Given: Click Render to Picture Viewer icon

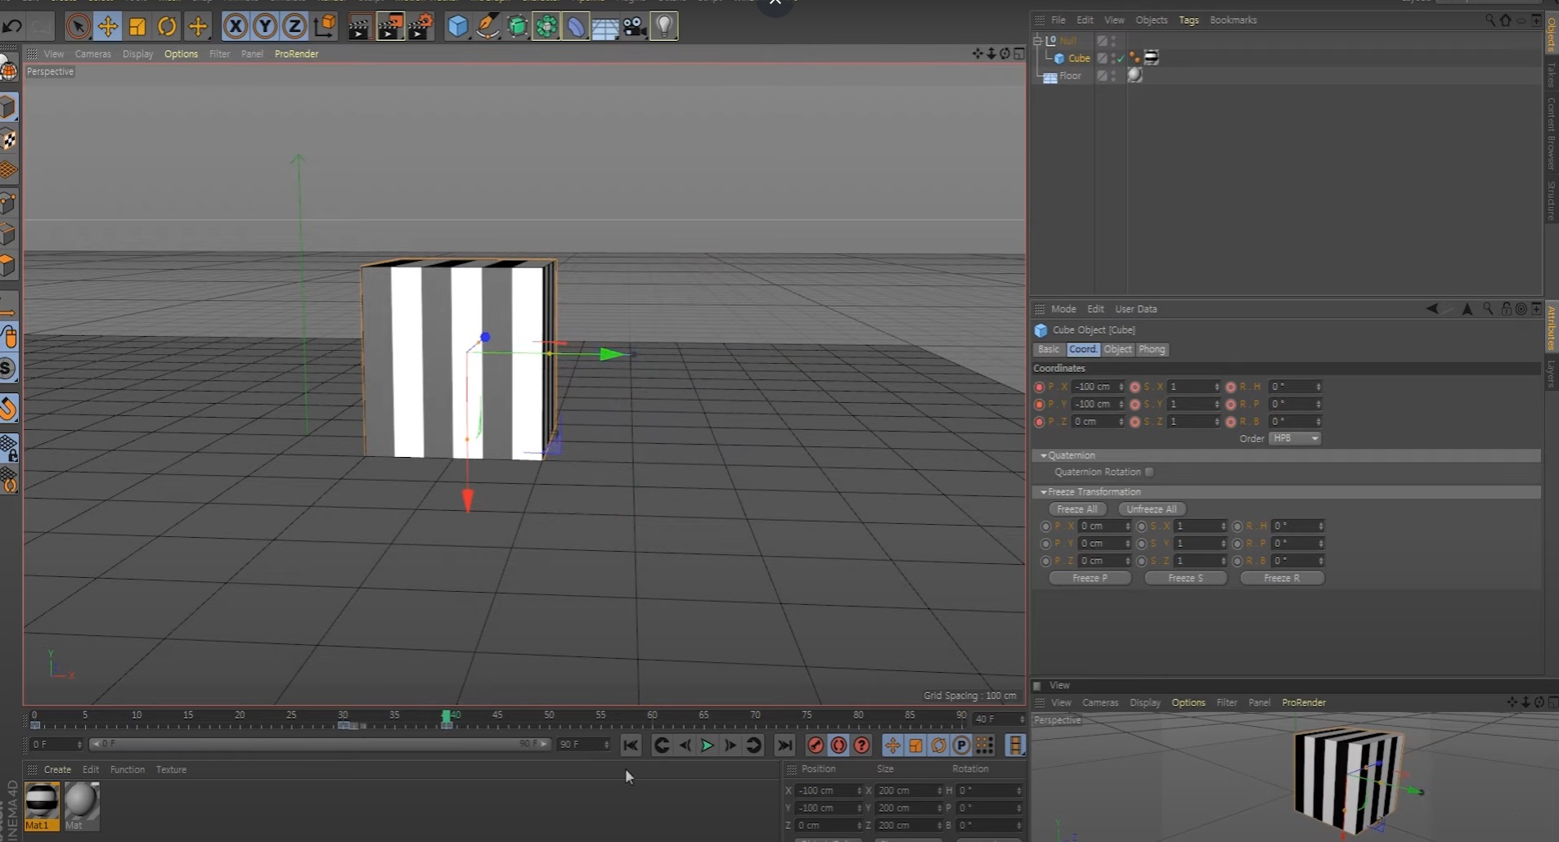Looking at the screenshot, I should (389, 27).
